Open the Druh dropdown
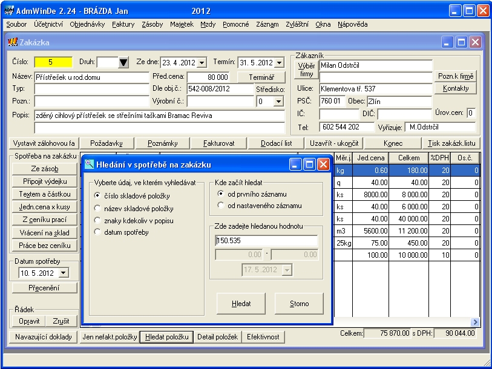This screenshot has height=369, width=492. click(123, 62)
